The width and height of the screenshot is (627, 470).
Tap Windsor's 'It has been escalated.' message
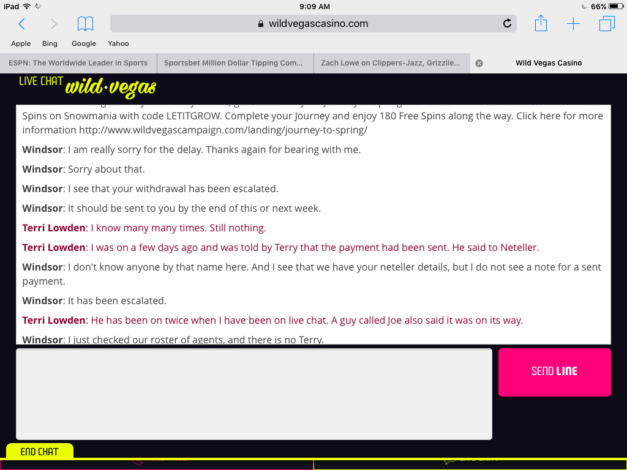(94, 300)
